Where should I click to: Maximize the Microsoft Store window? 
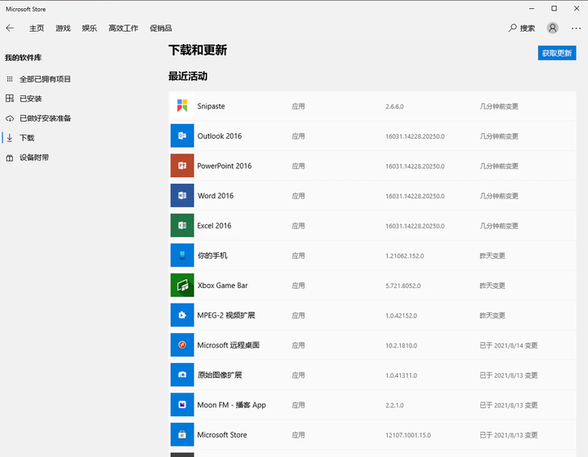554,9
